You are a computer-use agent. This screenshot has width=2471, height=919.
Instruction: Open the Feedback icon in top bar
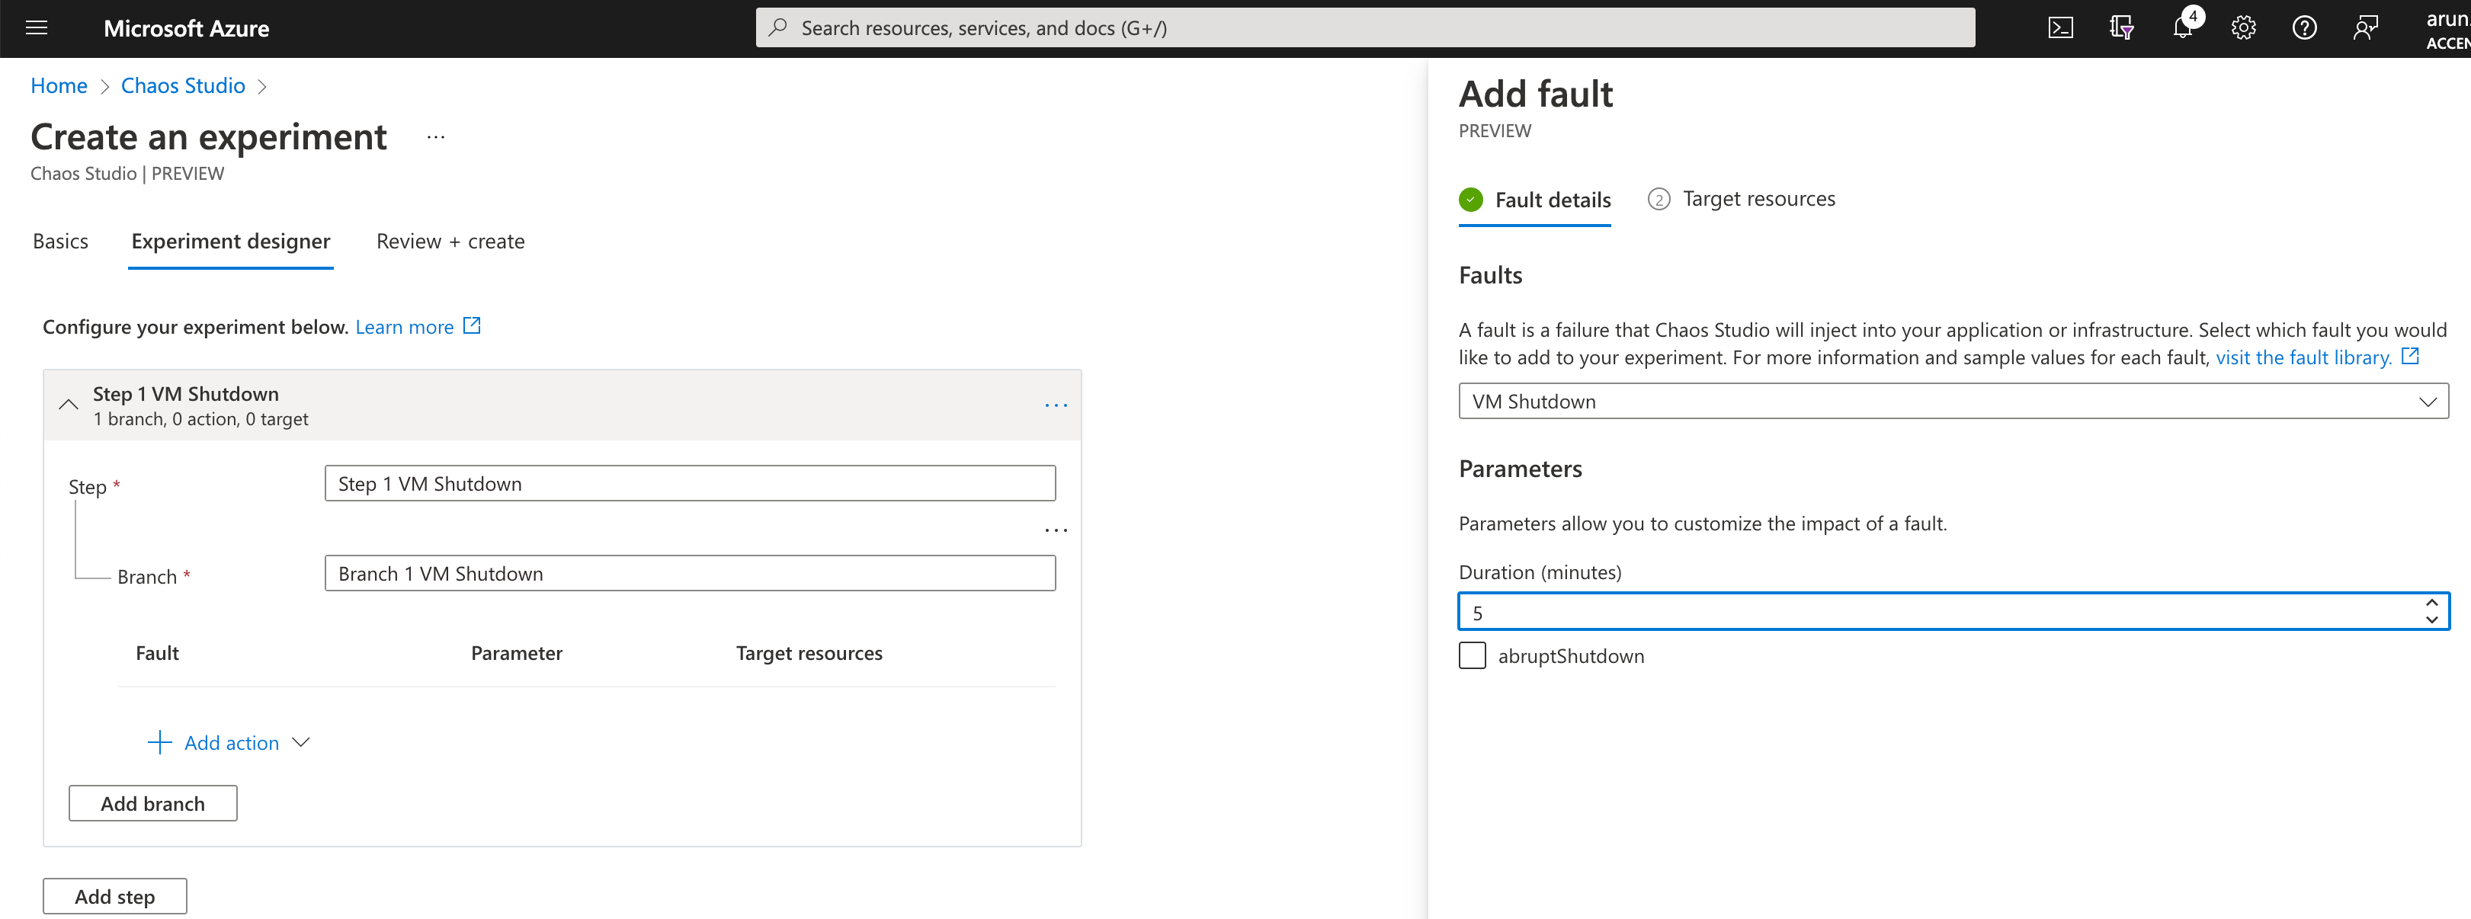pyautogui.click(x=2364, y=28)
